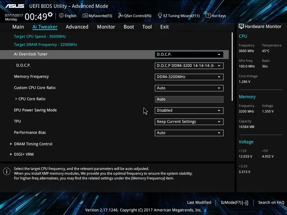Open the Memory Frequency dropdown
287x215 pixels.
[189, 77]
